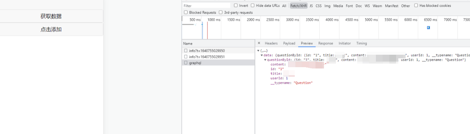470x134 pixels.
Task: Switch to the Response tab
Action: pos(325,43)
